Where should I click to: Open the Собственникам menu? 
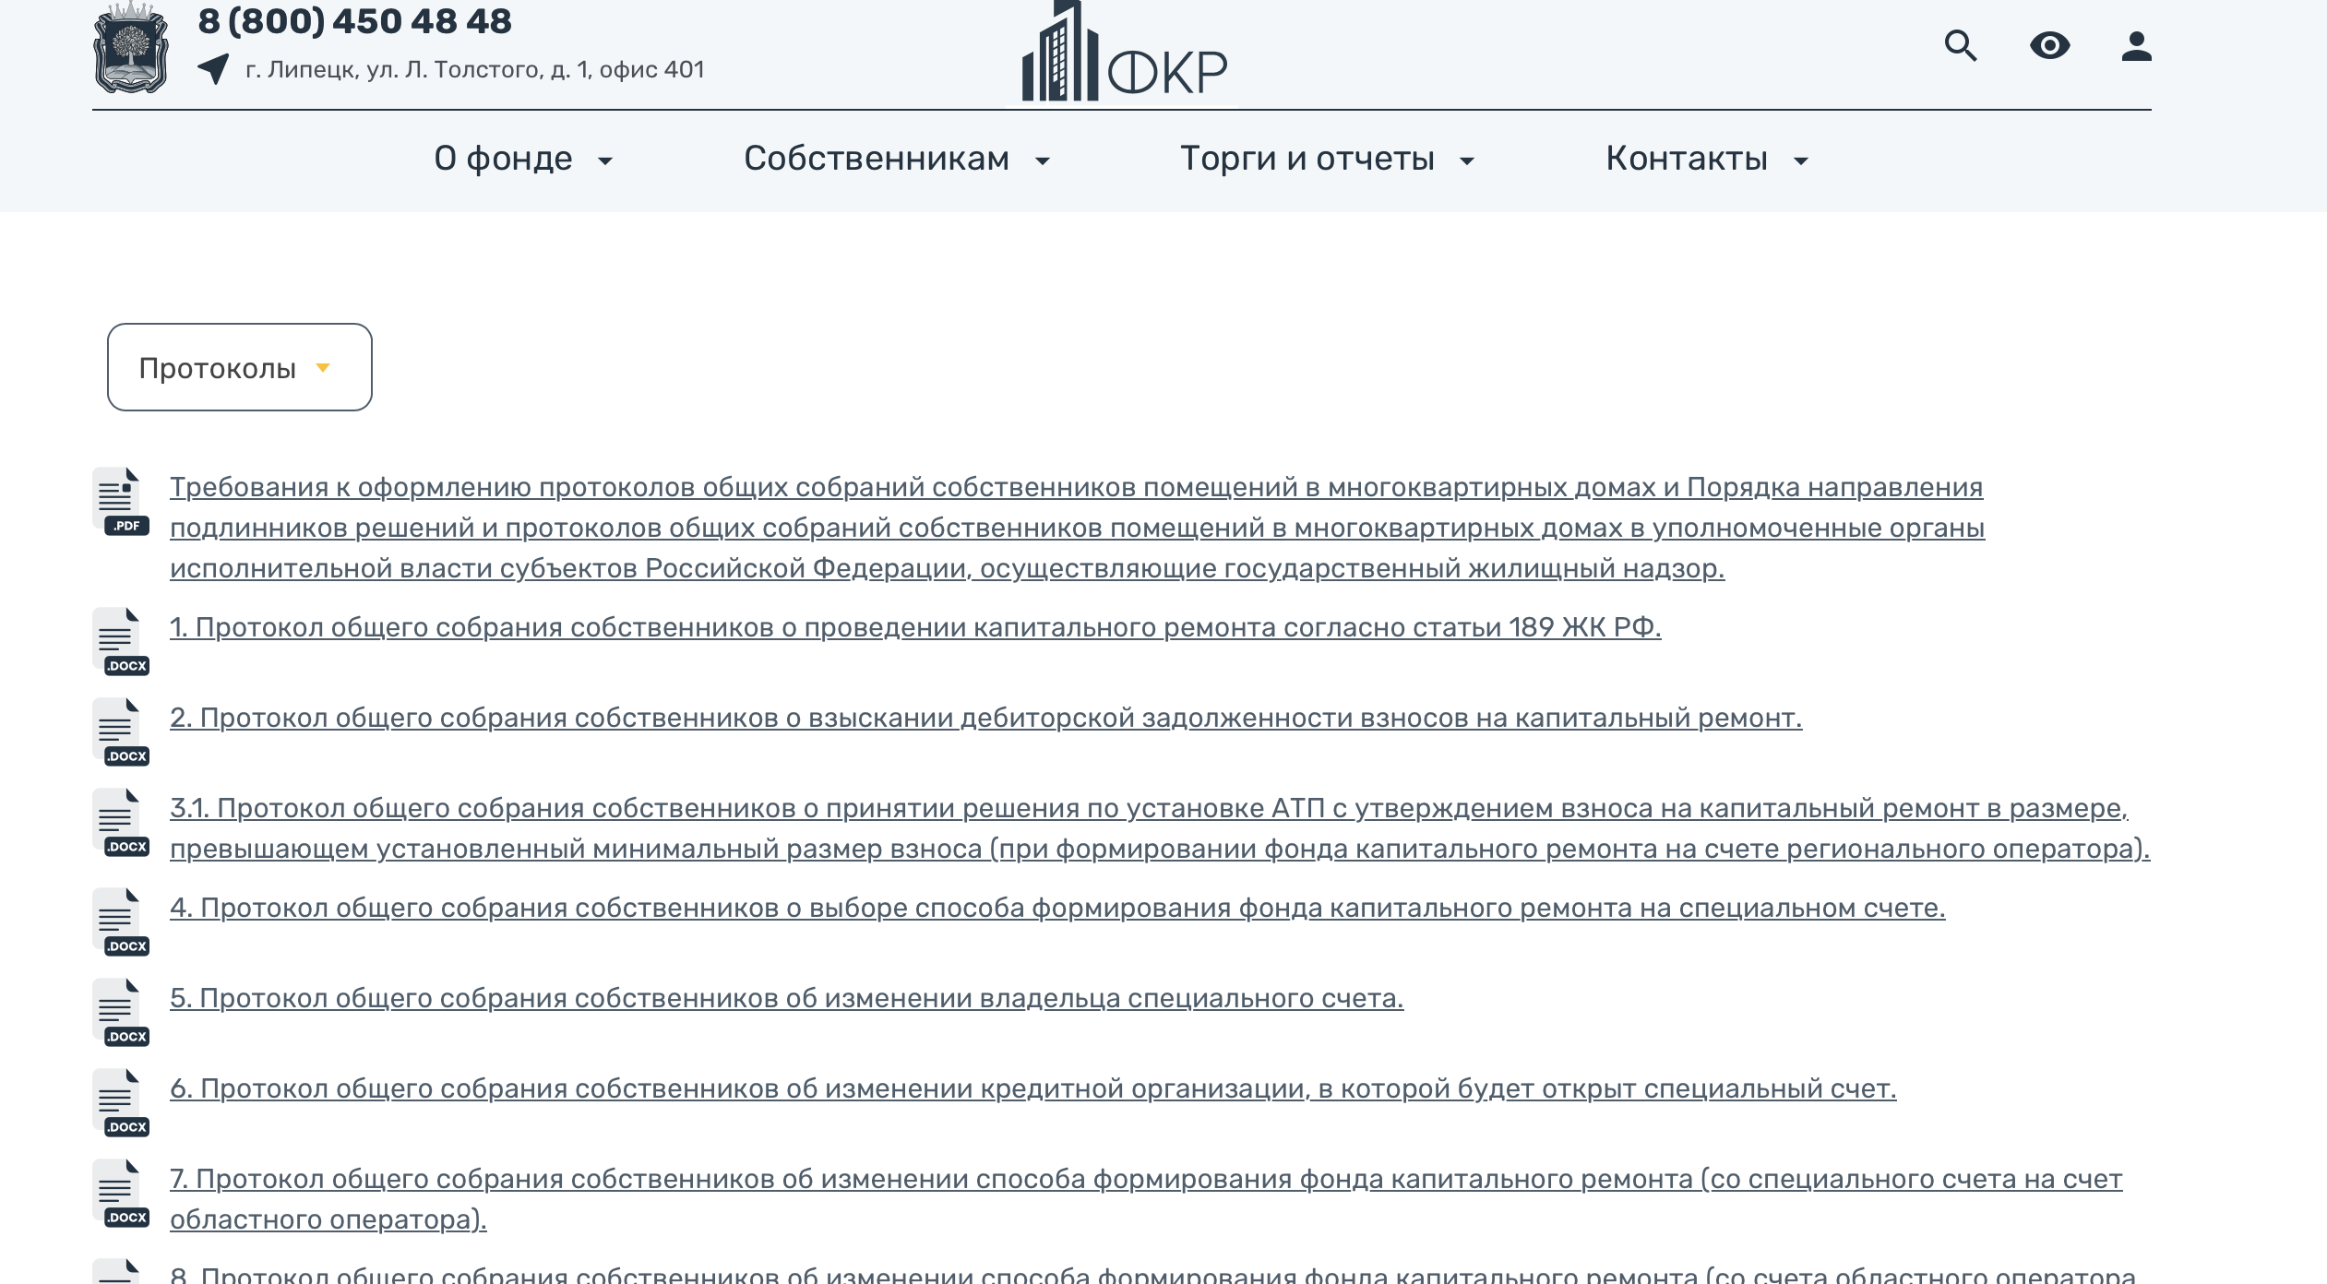(877, 159)
